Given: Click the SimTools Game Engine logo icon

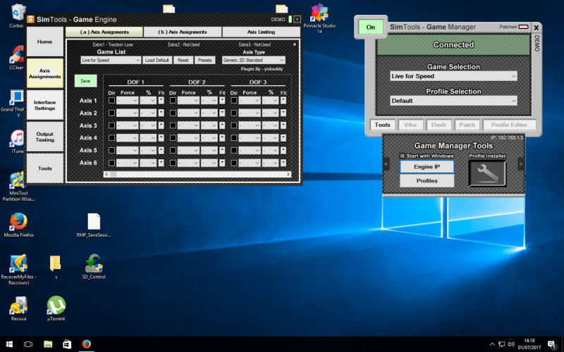Looking at the screenshot, I should click(30, 20).
